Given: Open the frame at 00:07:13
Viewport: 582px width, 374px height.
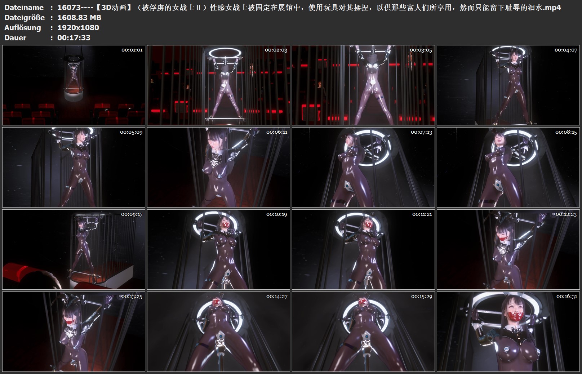Looking at the screenshot, I should (x=363, y=167).
